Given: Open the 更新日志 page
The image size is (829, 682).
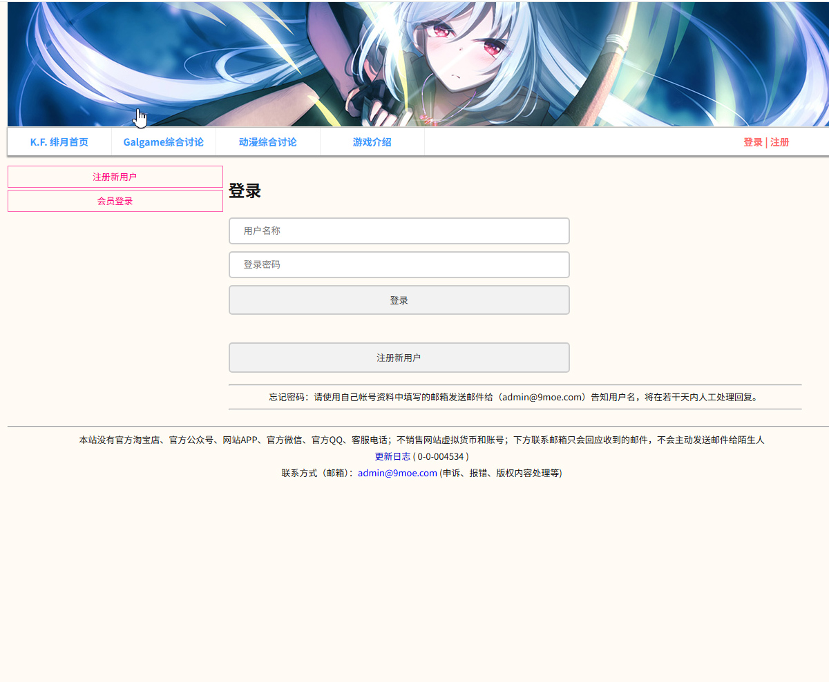Looking at the screenshot, I should [x=392, y=456].
